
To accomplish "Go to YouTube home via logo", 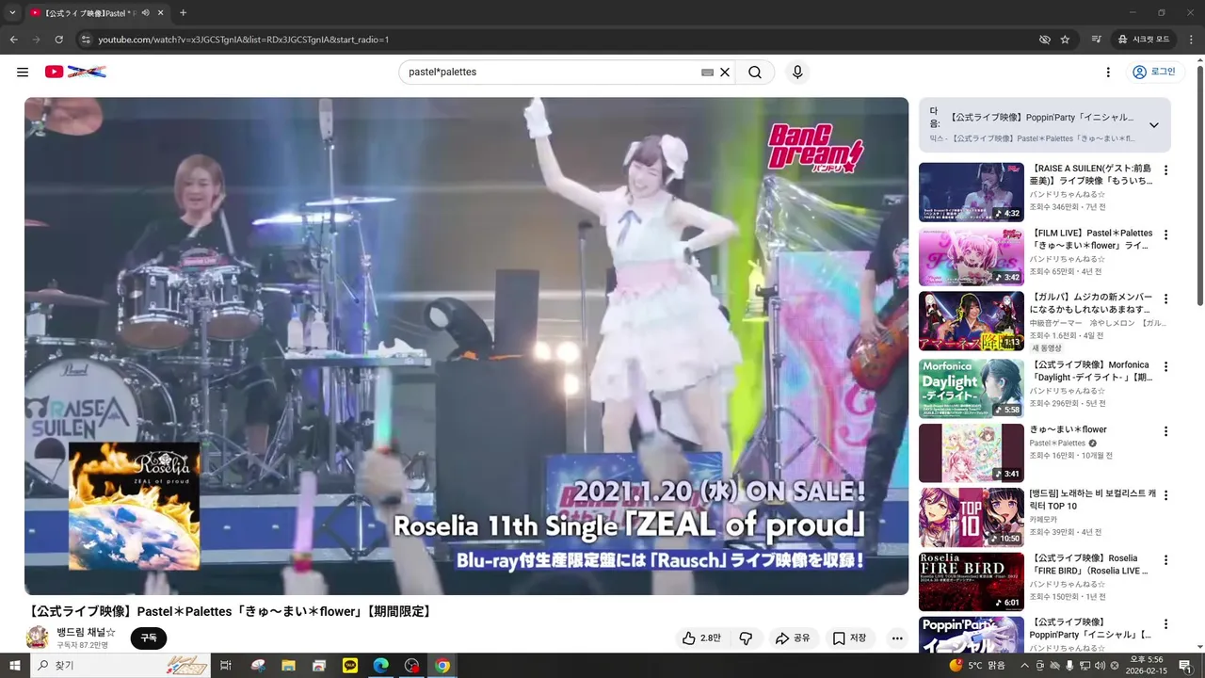I will pyautogui.click(x=75, y=72).
